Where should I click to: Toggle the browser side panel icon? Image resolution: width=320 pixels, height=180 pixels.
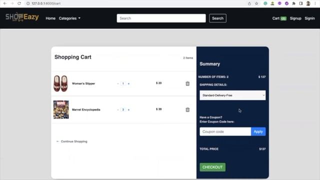[301, 3]
